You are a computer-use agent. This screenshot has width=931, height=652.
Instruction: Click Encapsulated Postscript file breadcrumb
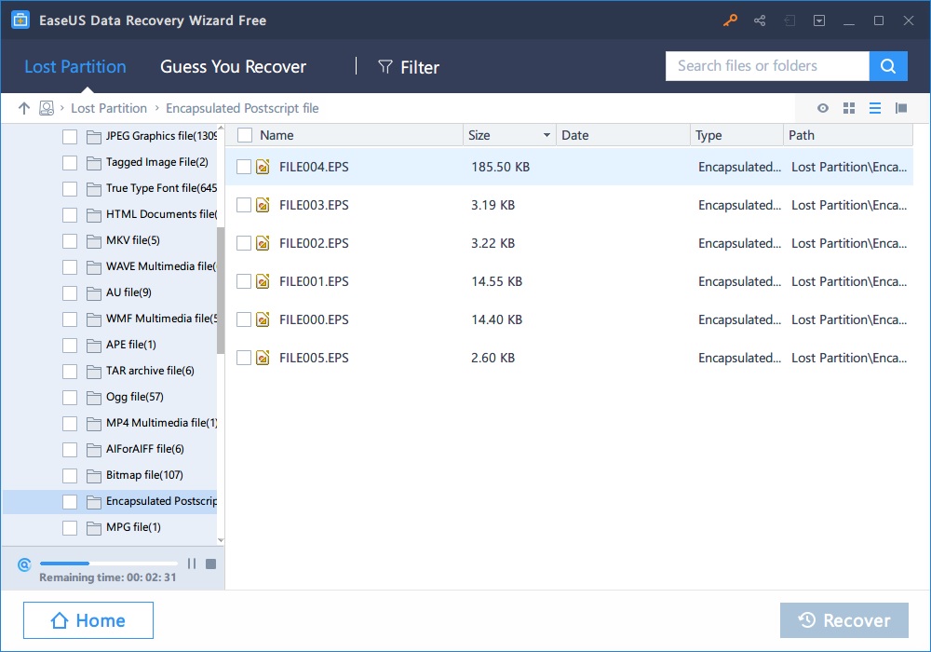242,108
